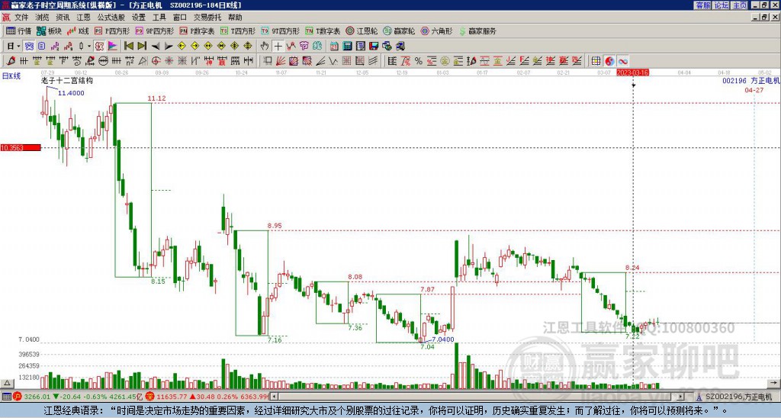Image resolution: width=781 pixels, height=418 pixels.
Task: Open the 赢家轮 wheel tool
Action: (x=399, y=31)
